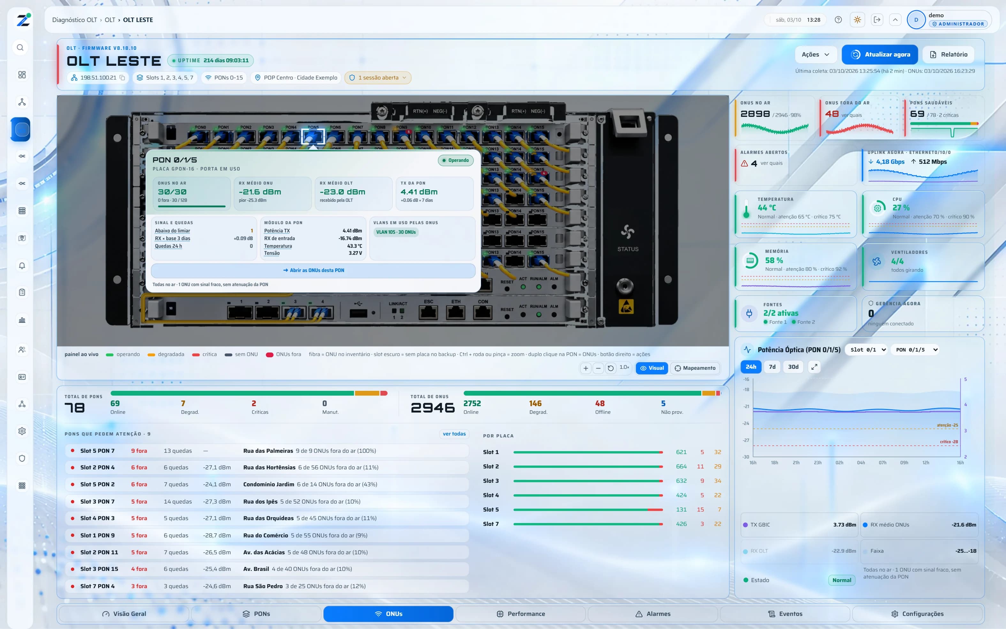
Task: Switch panel to Mapeamento mode
Action: (x=695, y=368)
